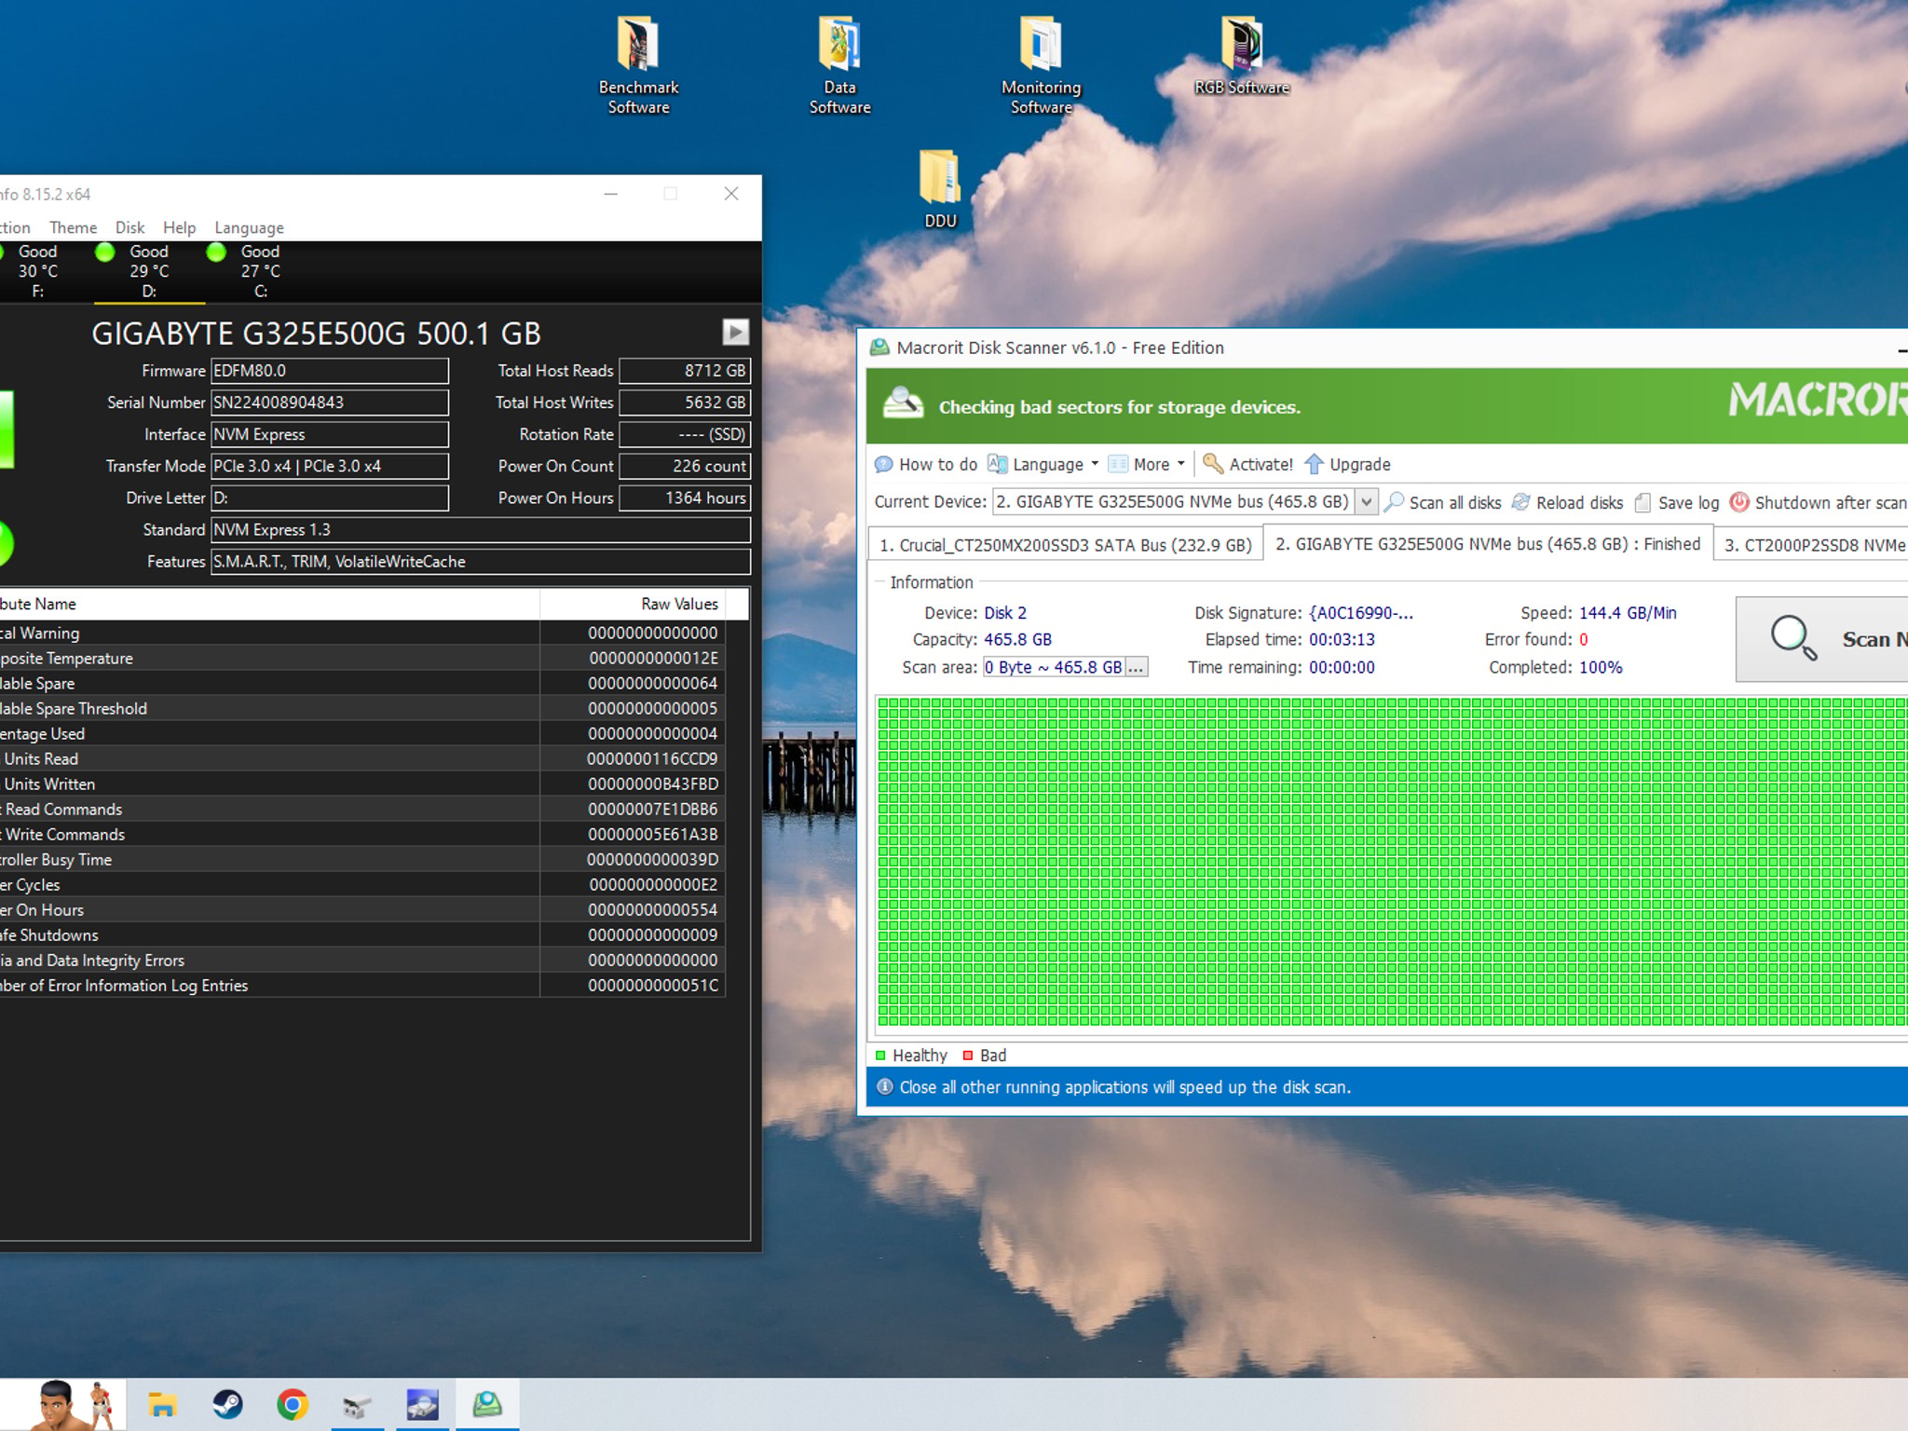
Task: Open the Theme menu in CrystalDiskInfo
Action: point(73,227)
